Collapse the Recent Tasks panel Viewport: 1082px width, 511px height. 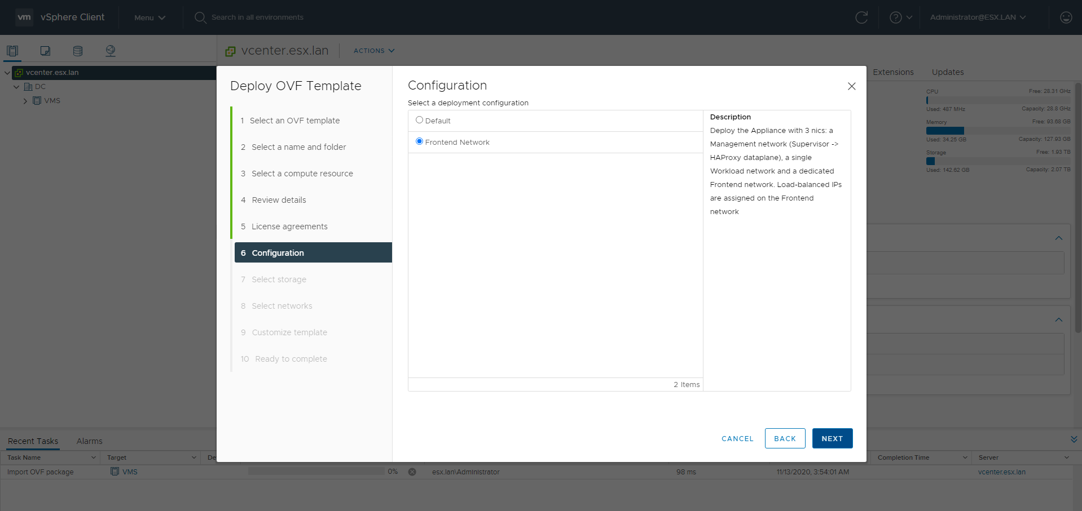tap(1074, 439)
